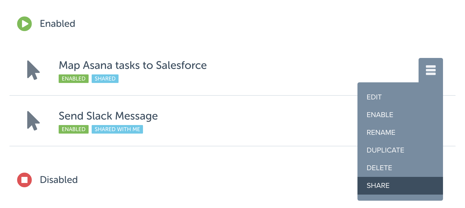Click the ENABLED badge under Map Asana tasks

pyautogui.click(x=74, y=79)
